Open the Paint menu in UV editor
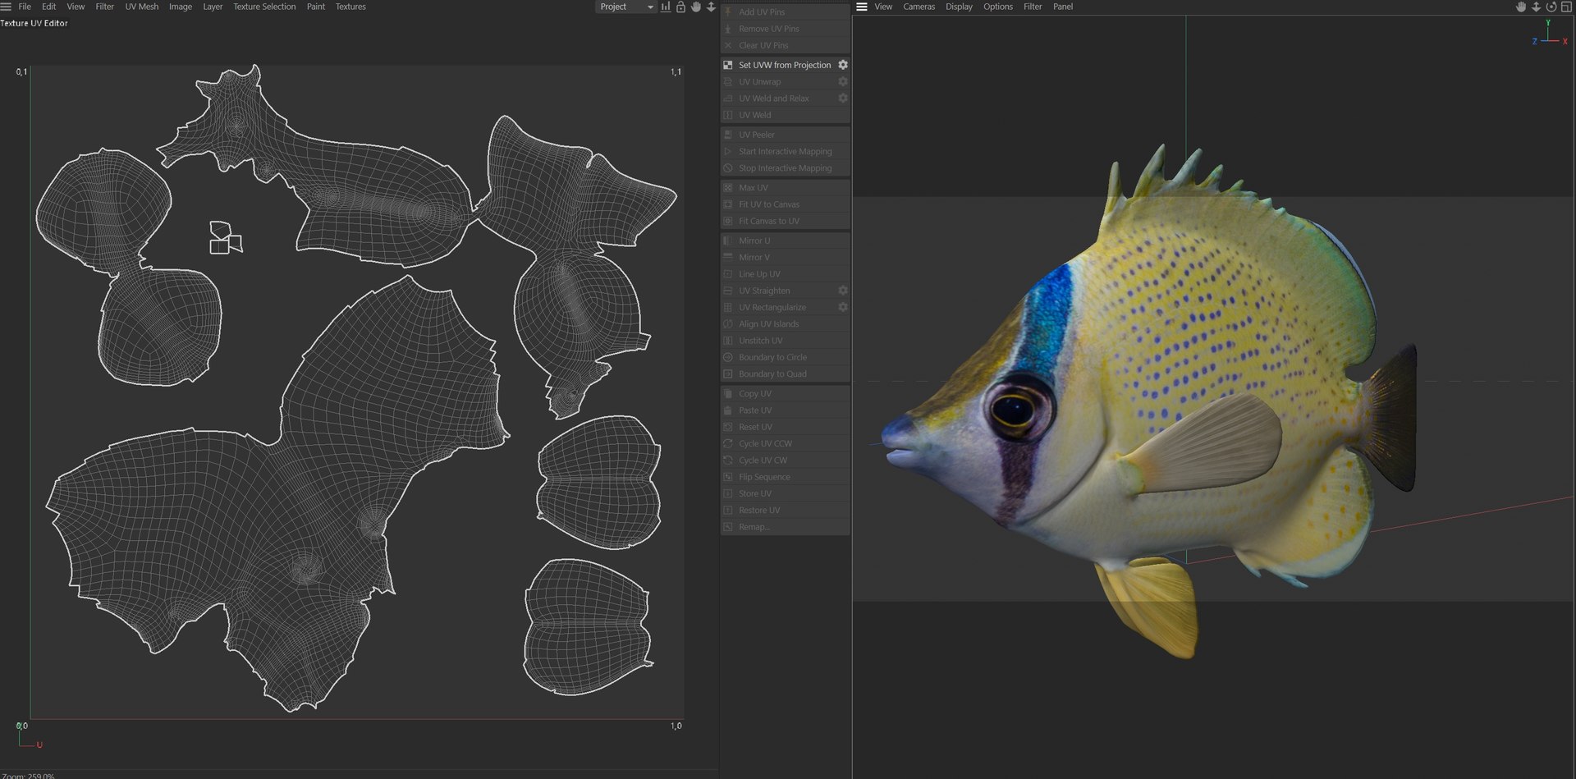Image resolution: width=1576 pixels, height=779 pixels. click(316, 7)
